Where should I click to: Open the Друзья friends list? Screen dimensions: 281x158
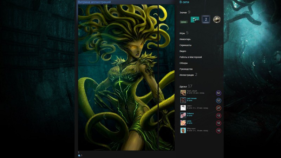click(x=183, y=86)
